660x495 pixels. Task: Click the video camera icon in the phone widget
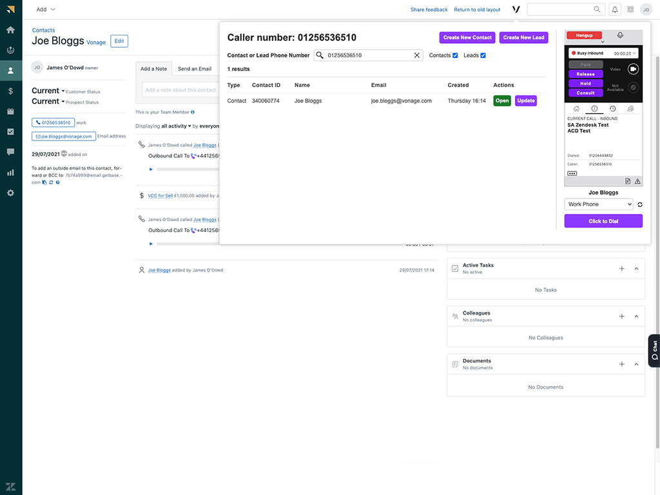coord(633,69)
